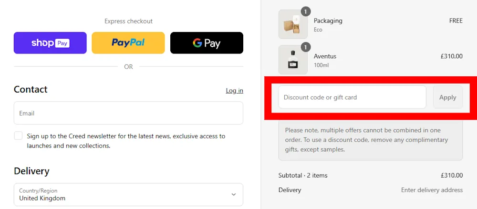
Task: Tick the Creed newsletter sign-up checkbox
Action: coord(18,136)
